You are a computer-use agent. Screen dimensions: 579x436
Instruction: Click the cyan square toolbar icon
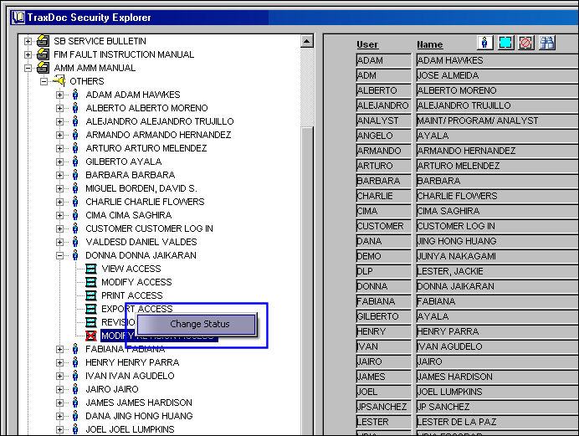(x=505, y=43)
